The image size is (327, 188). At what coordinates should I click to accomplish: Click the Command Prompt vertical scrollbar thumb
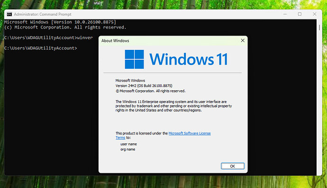(x=319, y=28)
